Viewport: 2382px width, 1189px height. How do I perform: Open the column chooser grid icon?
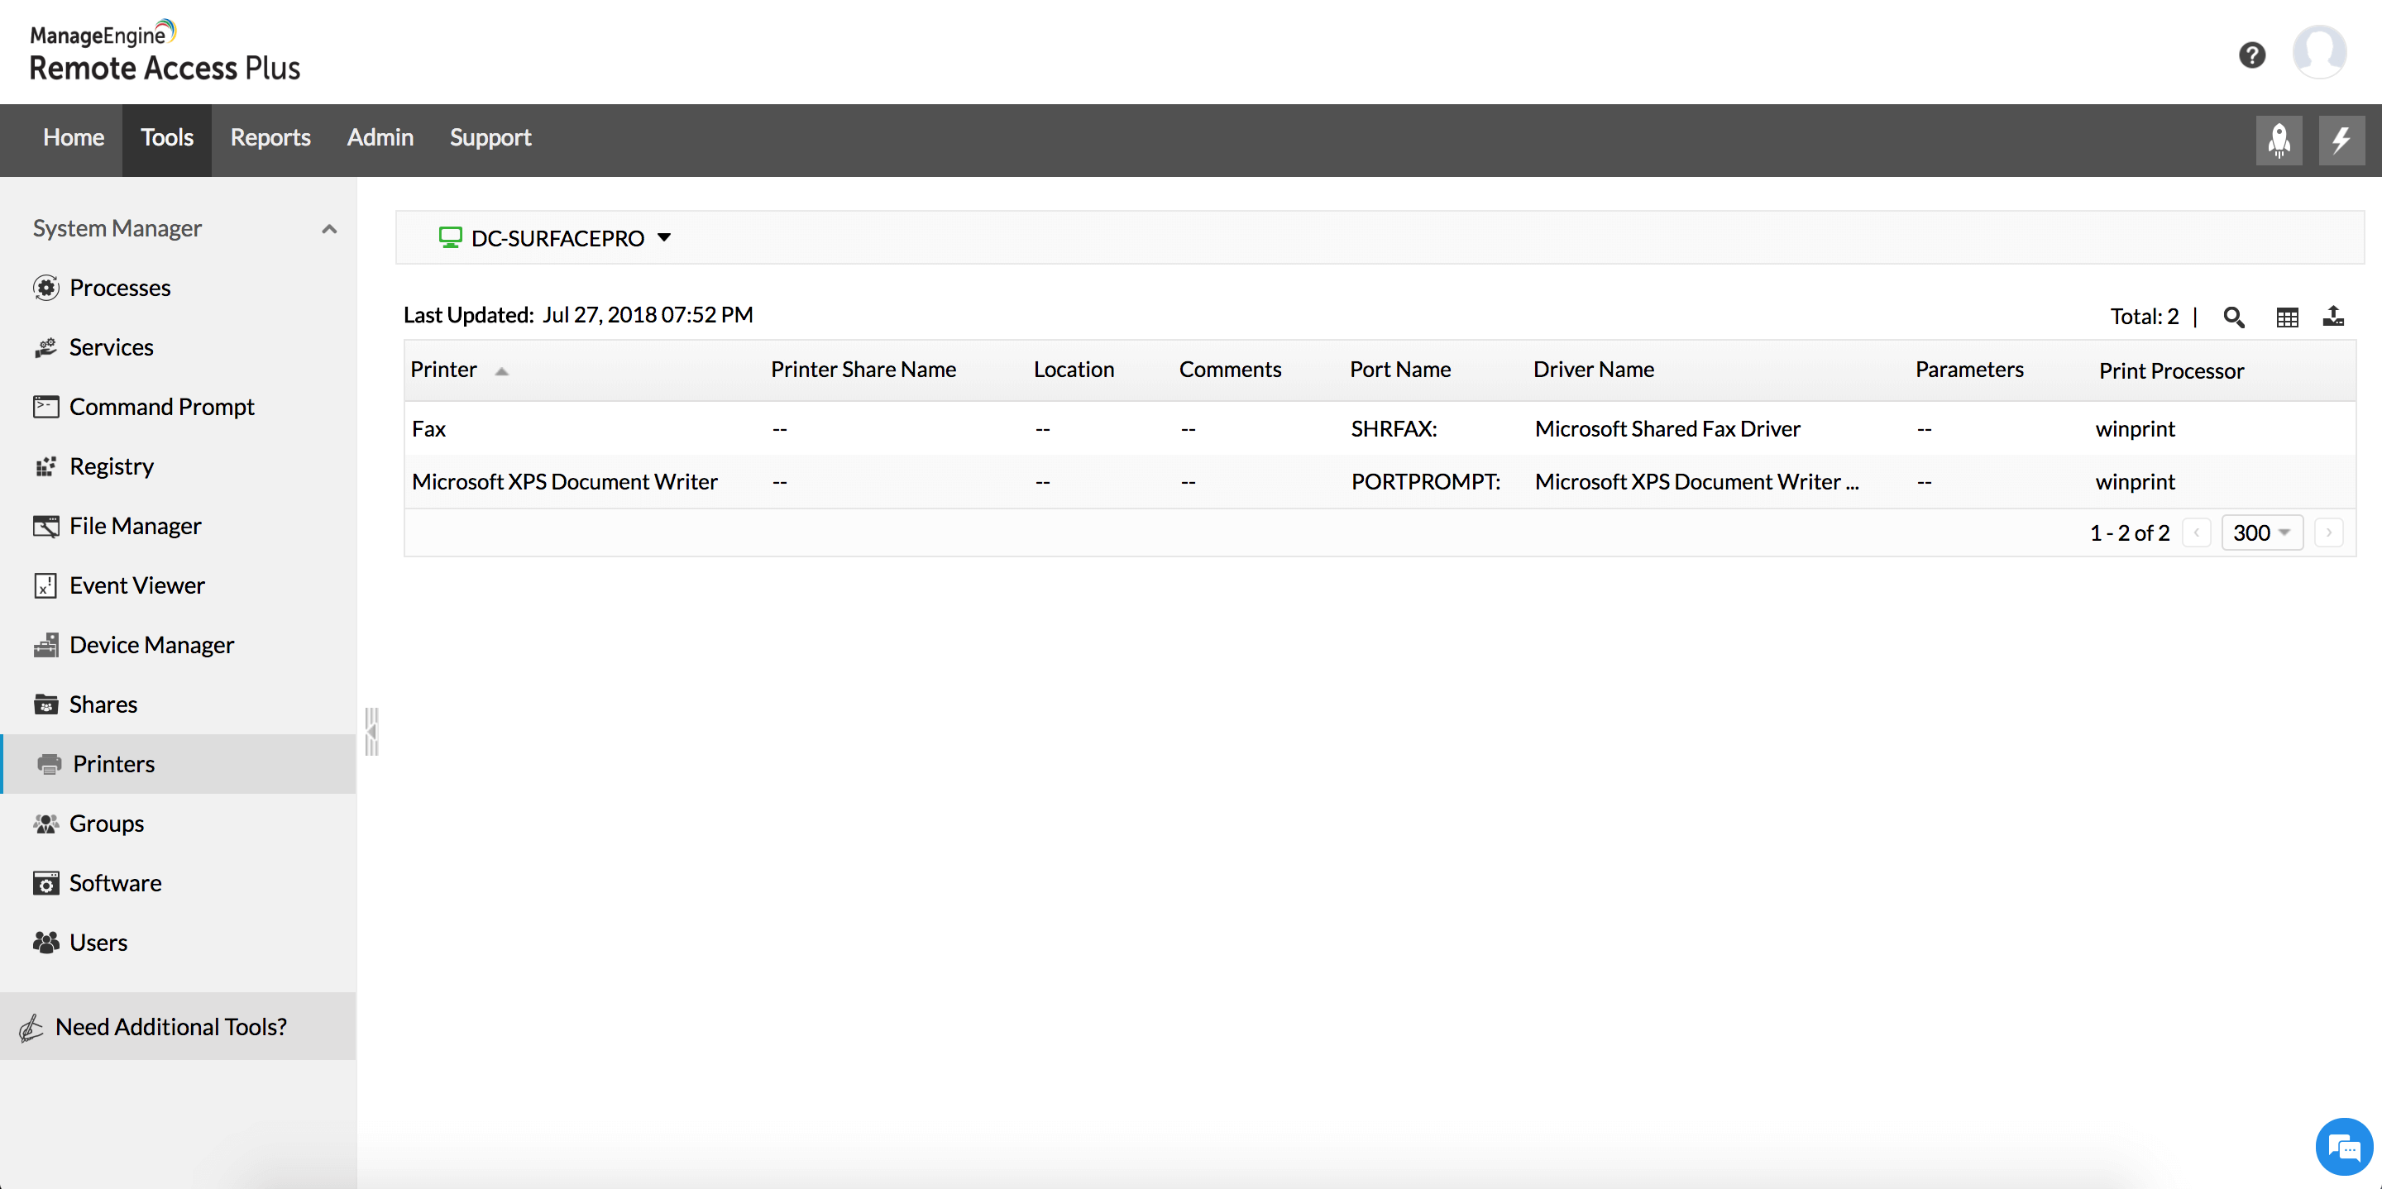pos(2287,318)
